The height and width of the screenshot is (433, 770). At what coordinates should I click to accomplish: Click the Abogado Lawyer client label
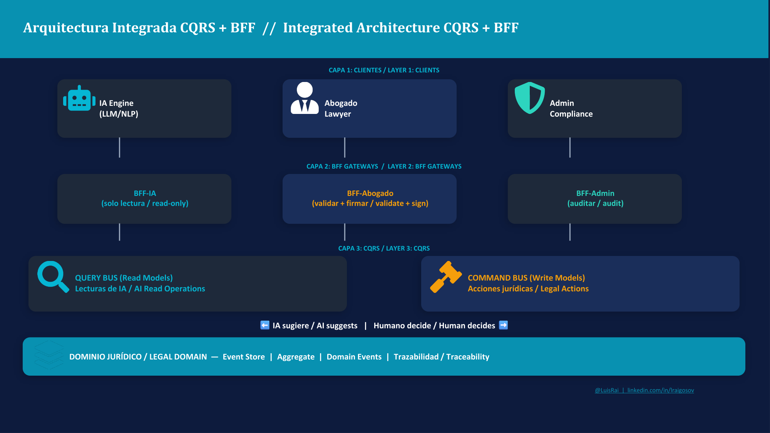(x=341, y=109)
